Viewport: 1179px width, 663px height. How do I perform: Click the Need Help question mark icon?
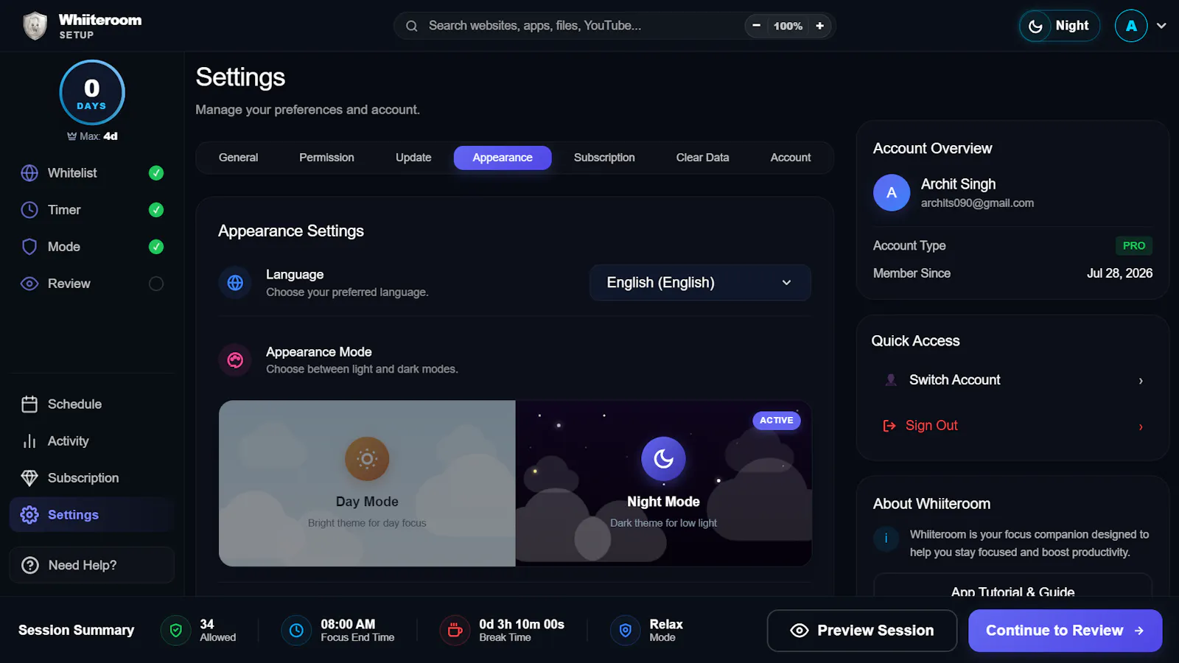tap(30, 565)
